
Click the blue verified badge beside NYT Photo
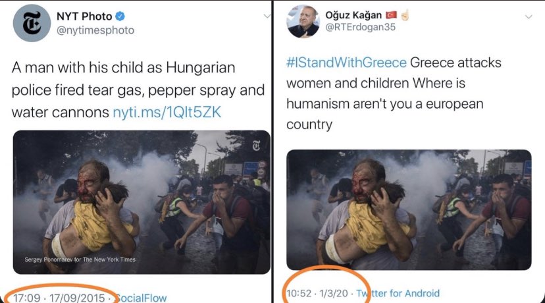pyautogui.click(x=120, y=16)
